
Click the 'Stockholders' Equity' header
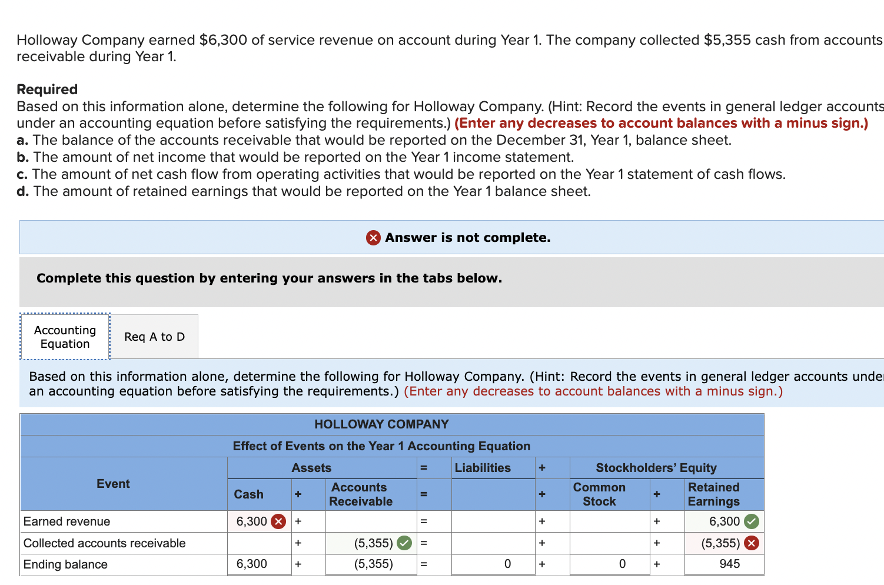656,468
